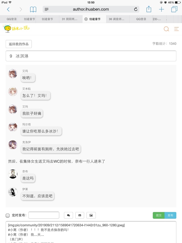
Task: Open the Safari bookmarks book icon
Action: click(x=33, y=9)
